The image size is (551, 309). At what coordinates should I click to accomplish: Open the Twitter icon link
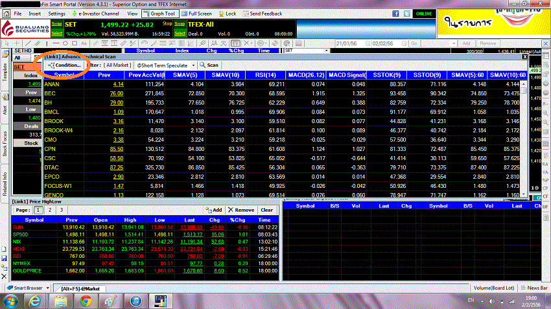(x=407, y=14)
